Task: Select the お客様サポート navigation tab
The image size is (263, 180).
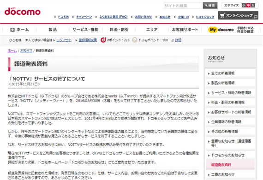Action: [x=185, y=30]
